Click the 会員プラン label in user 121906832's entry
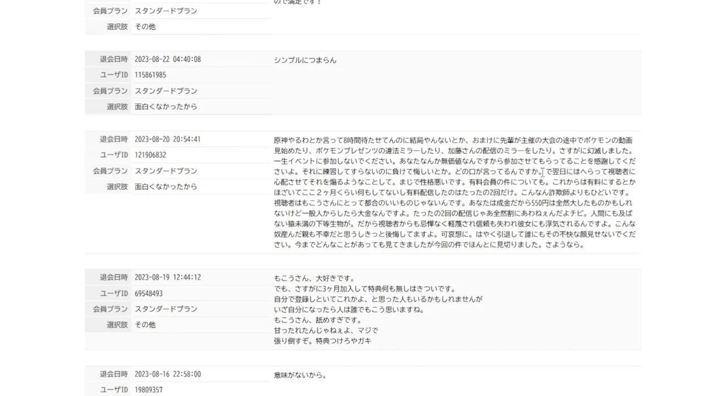This screenshot has height=396, width=704. coord(110,171)
